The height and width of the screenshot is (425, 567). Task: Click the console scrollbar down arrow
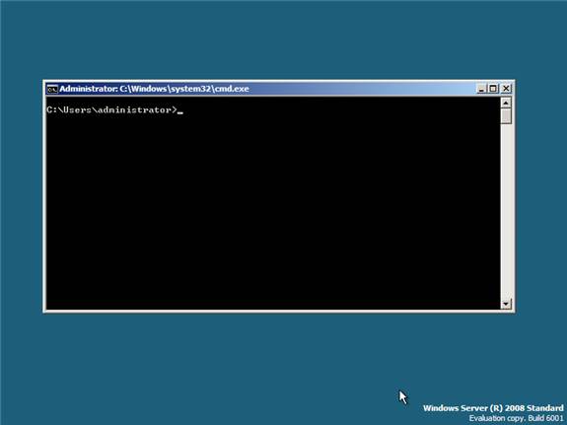pyautogui.click(x=506, y=304)
